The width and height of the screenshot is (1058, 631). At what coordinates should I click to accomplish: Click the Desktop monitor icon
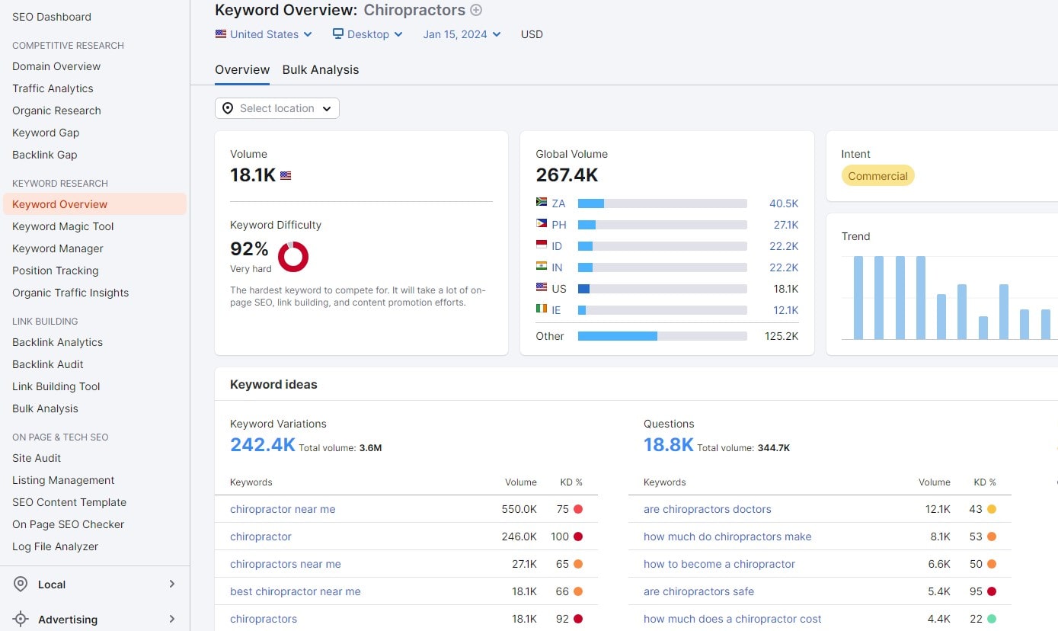(x=338, y=34)
